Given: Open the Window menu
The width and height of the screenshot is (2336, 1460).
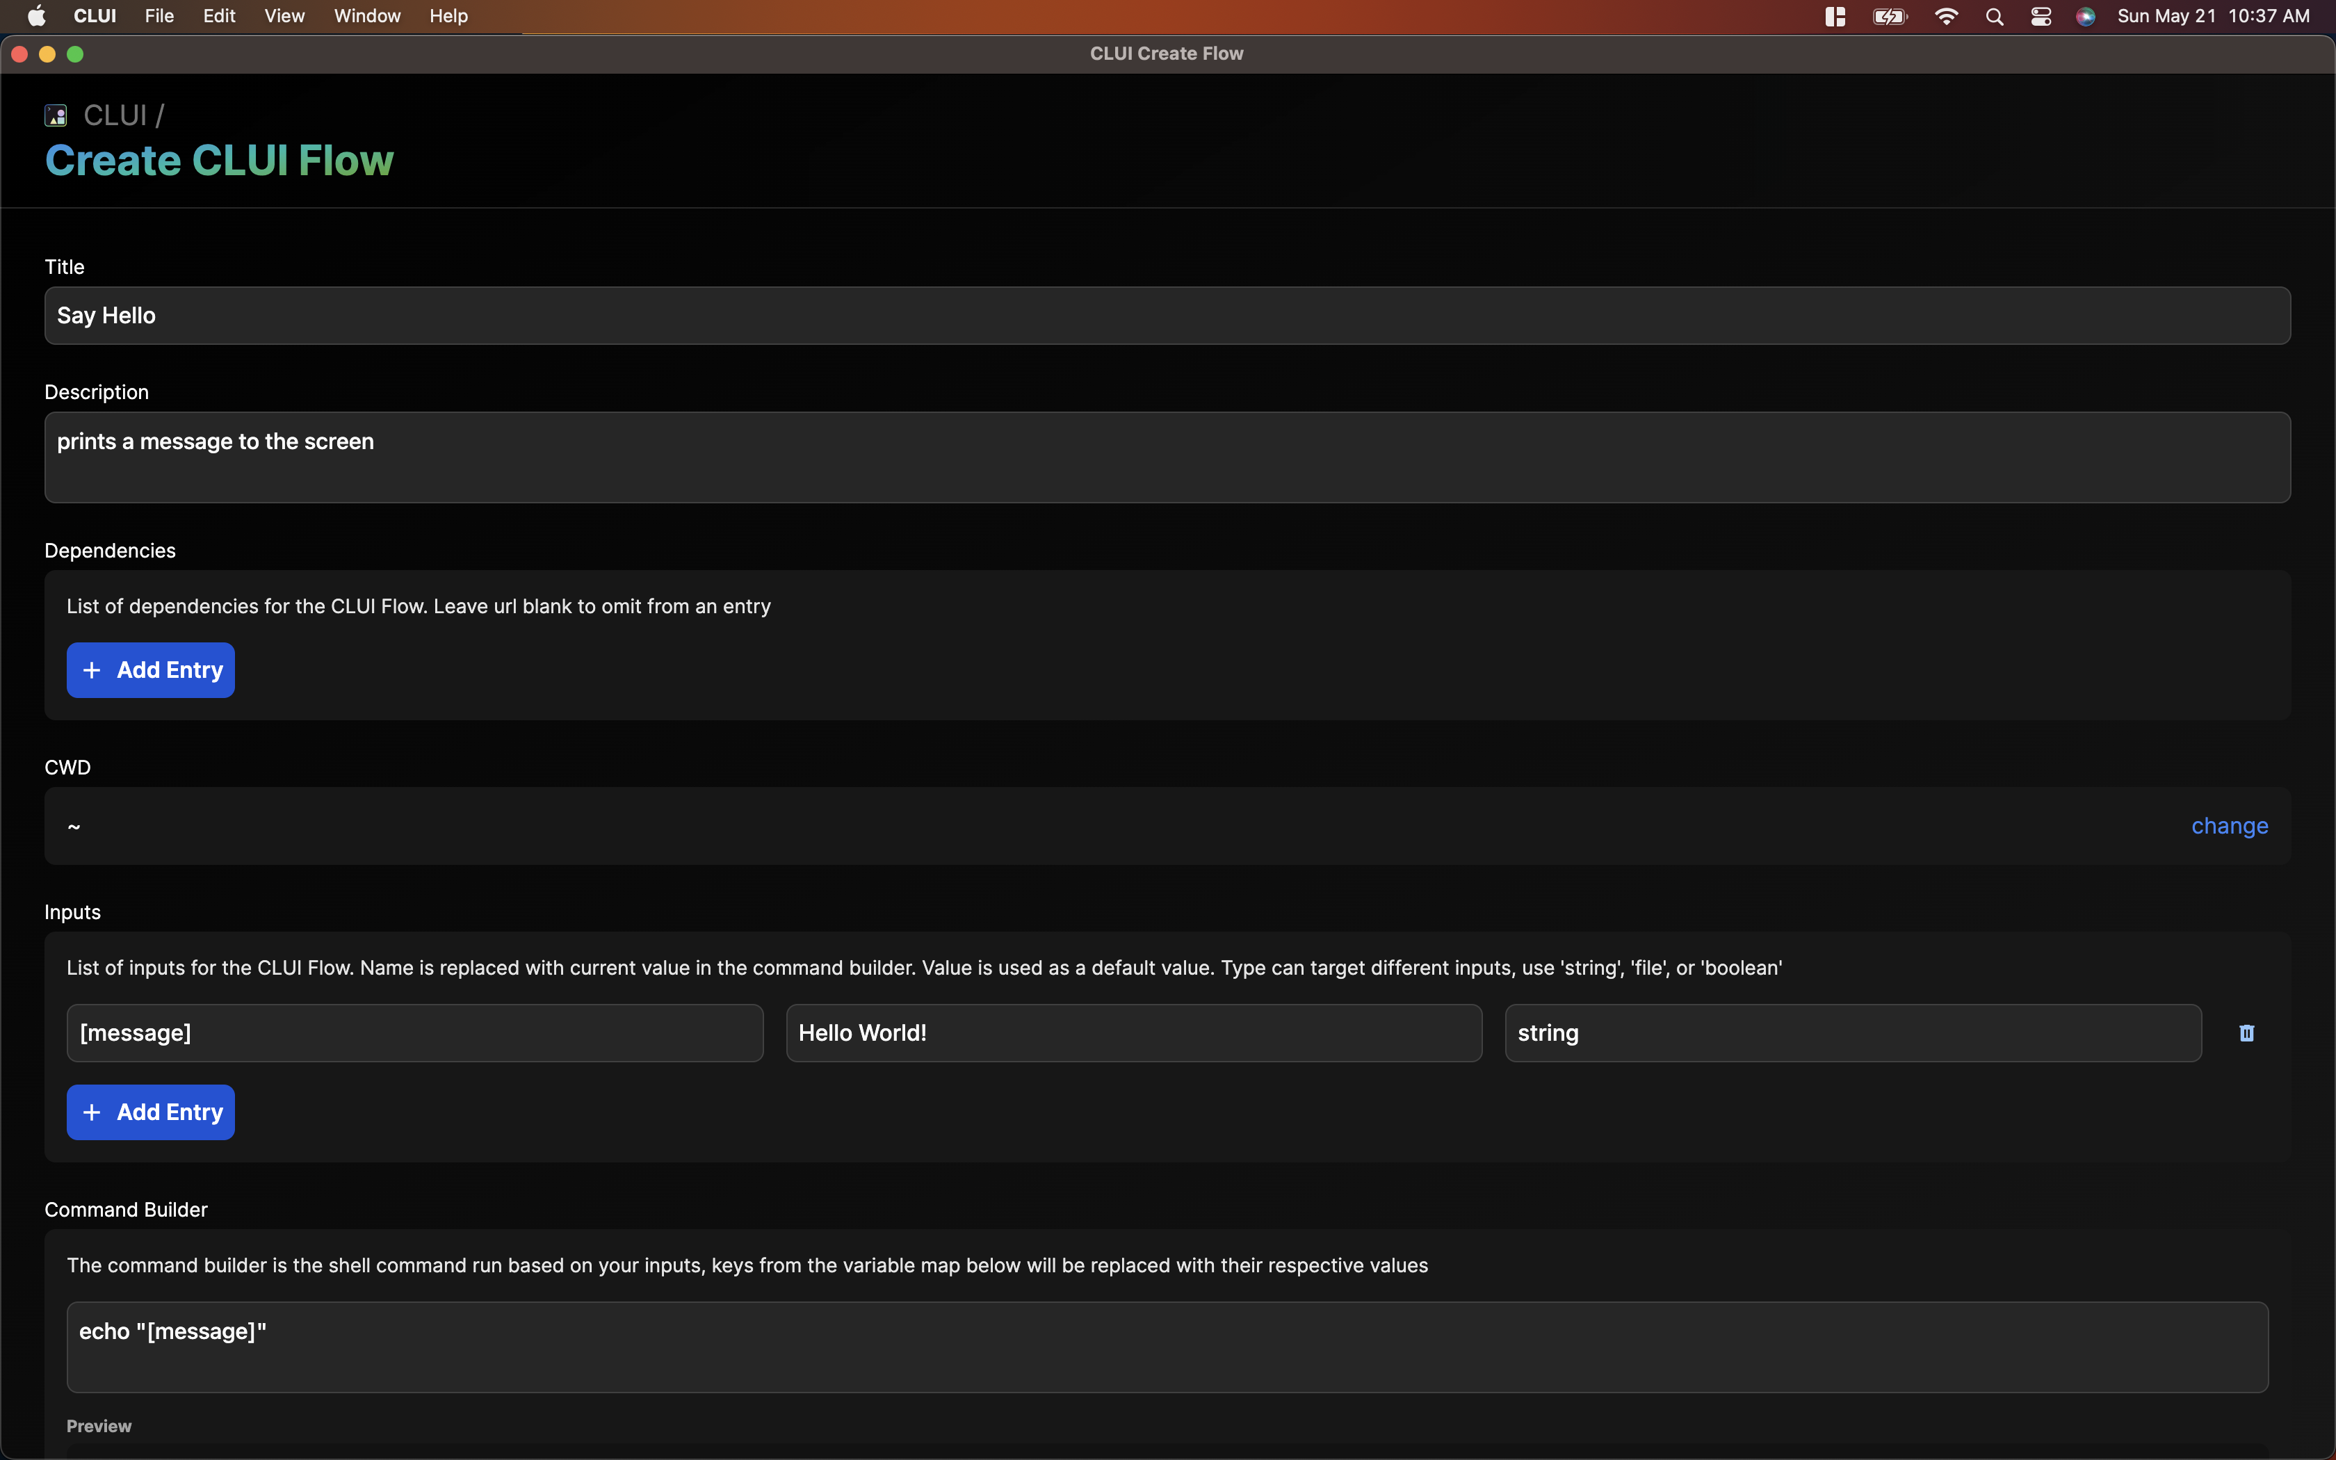Looking at the screenshot, I should [x=367, y=17].
